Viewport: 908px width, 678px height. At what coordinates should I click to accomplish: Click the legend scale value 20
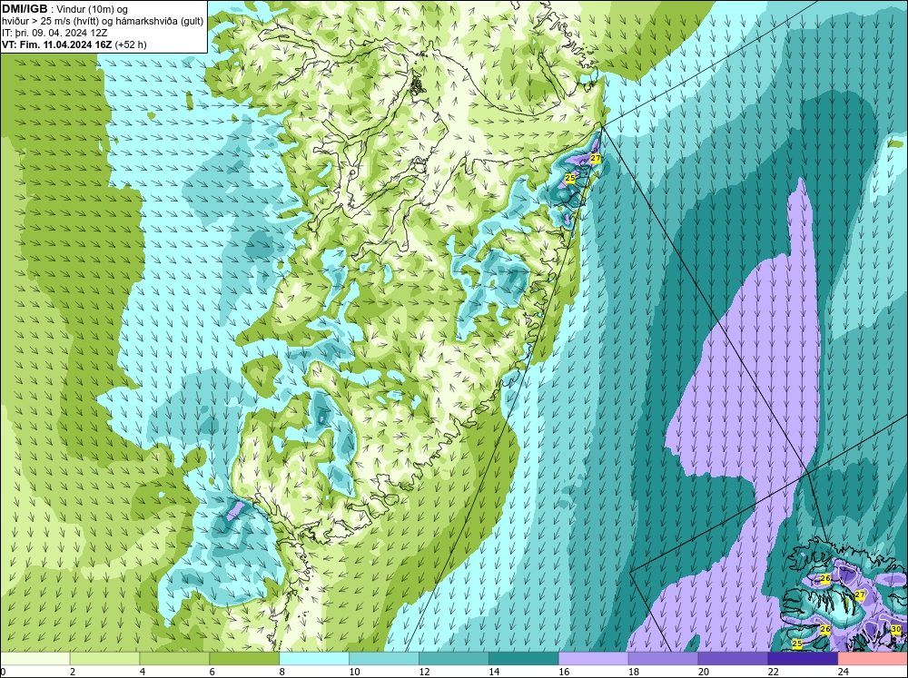coord(704,672)
